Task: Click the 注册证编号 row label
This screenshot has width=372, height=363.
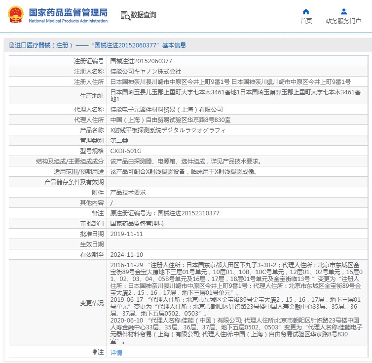Action: (x=89, y=61)
